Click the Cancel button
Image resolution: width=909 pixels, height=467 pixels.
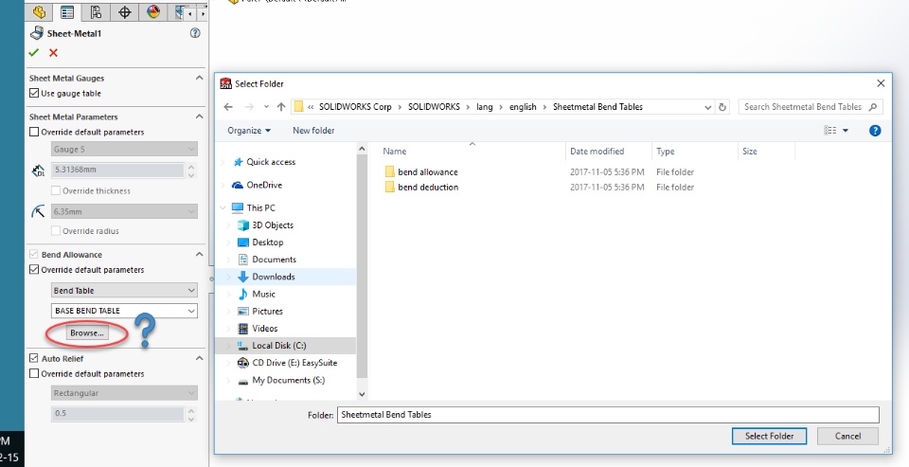click(847, 437)
